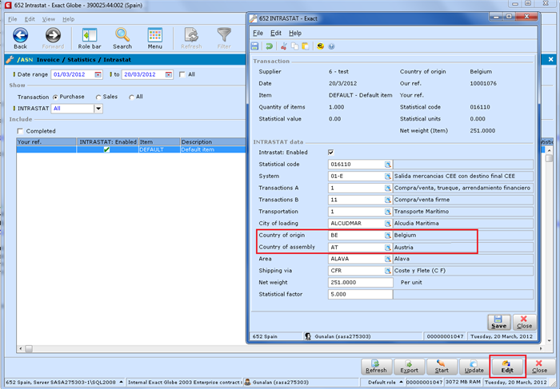Click the Filter funnel icon
This screenshot has height=389, width=560.
pyautogui.click(x=224, y=35)
